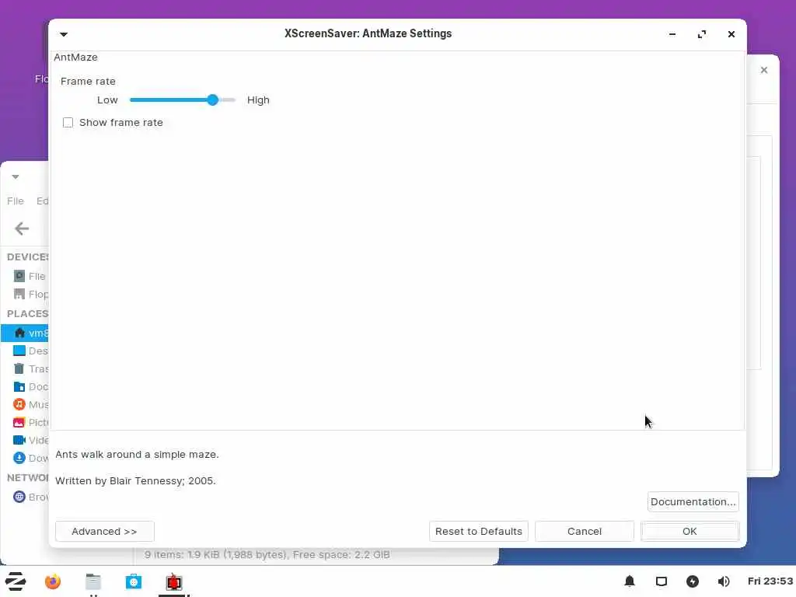Close the AntMaze Settings window
796x597 pixels.
tap(731, 34)
